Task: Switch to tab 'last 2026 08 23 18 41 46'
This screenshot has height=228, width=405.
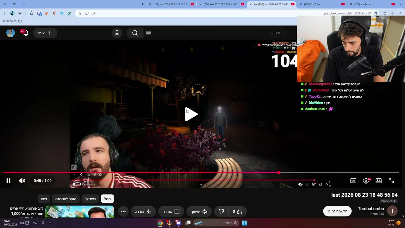Action: [221, 4]
